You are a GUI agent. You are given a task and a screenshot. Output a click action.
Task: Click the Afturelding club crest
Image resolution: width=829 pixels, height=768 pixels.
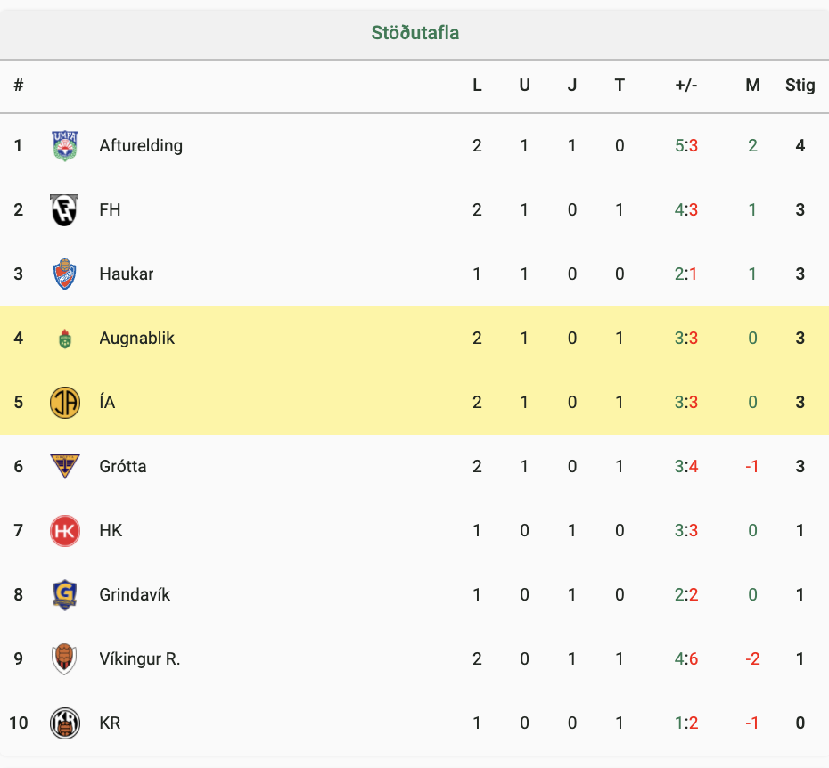(65, 146)
